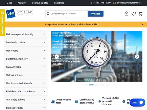Open the Doprava a platba page

tap(40, 3)
